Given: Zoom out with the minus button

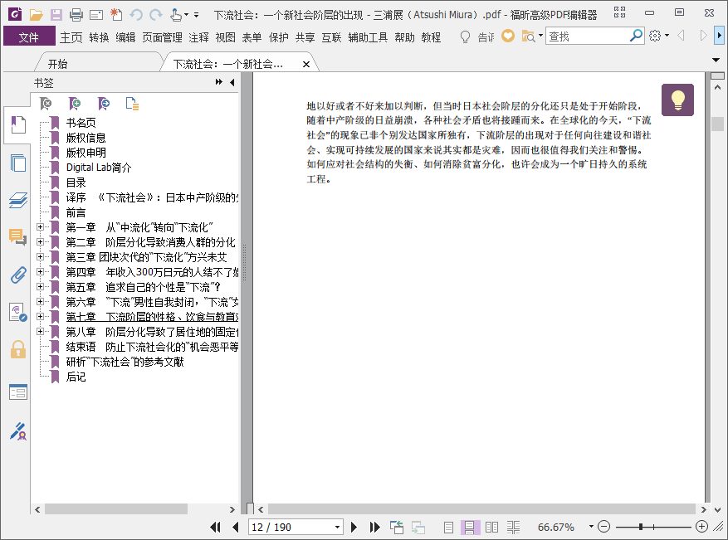Looking at the screenshot, I should pos(603,527).
